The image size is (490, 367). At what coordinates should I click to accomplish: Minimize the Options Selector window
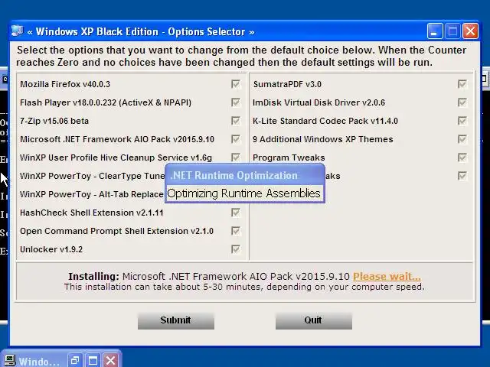click(x=435, y=31)
